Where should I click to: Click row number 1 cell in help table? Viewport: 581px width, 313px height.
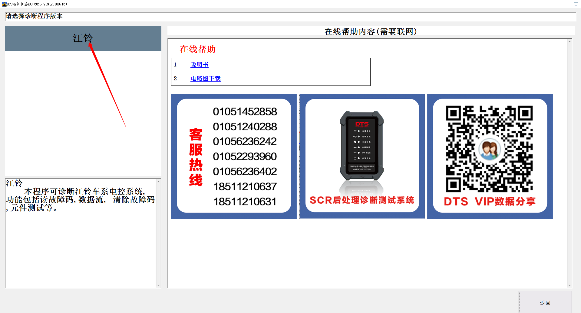coord(180,65)
